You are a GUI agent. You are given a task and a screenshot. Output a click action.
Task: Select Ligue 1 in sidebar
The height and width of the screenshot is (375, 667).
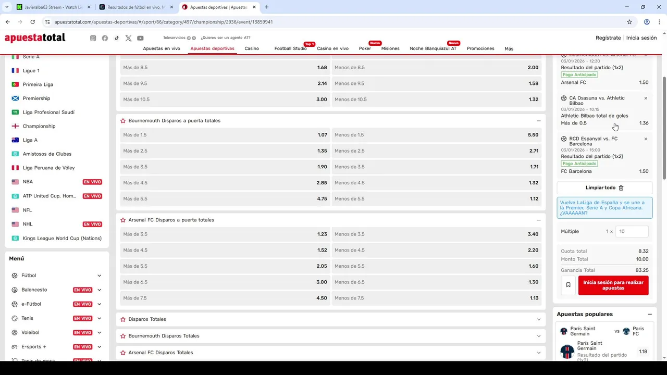(31, 70)
